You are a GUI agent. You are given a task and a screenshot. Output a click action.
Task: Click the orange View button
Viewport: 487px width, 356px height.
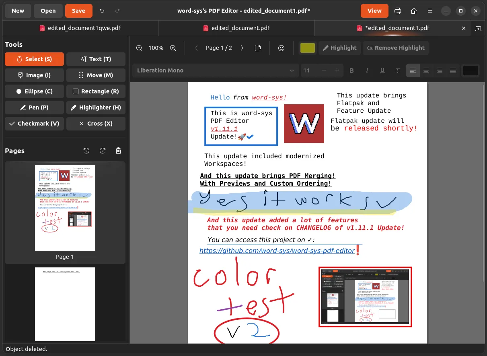click(x=374, y=11)
